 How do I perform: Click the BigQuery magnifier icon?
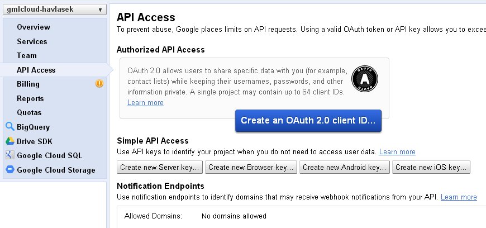tap(9, 127)
